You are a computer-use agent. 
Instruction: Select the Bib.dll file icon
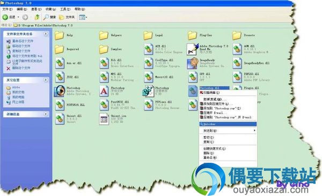(x=104, y=63)
